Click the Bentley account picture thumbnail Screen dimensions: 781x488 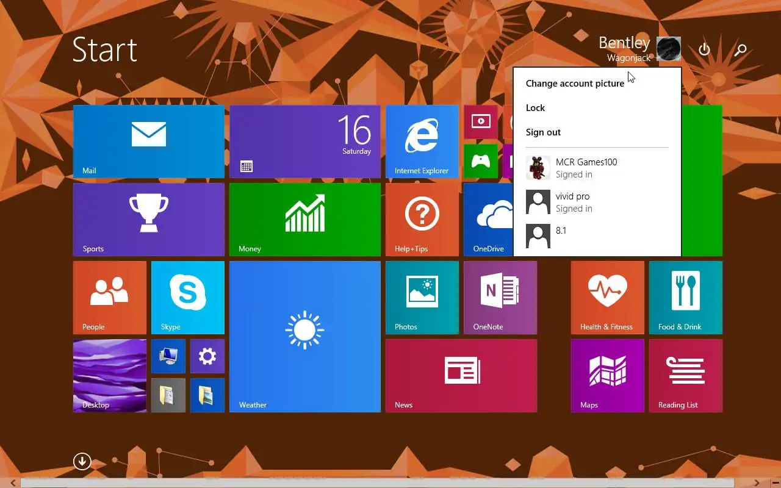[x=669, y=49]
